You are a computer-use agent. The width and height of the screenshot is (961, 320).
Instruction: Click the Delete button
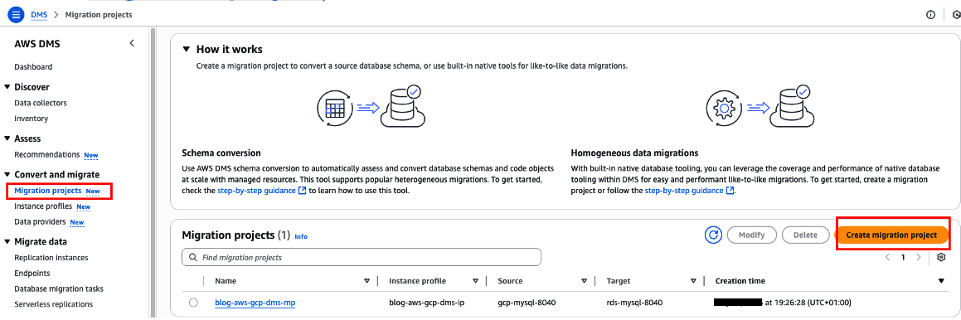pos(805,235)
